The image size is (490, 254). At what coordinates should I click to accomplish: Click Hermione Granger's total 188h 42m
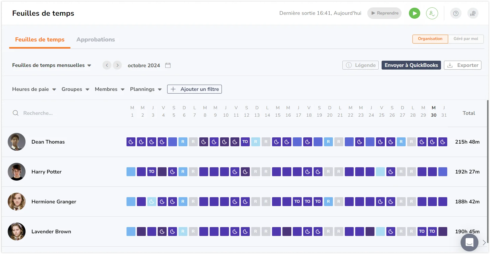[467, 202]
